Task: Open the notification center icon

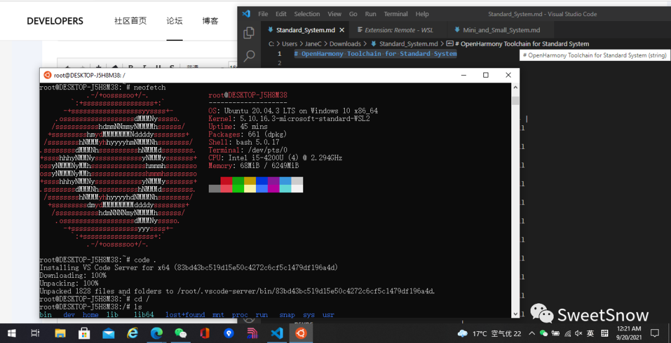Action: click(654, 333)
